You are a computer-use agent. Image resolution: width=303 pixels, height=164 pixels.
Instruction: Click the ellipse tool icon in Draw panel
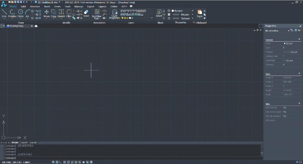[x=32, y=11]
